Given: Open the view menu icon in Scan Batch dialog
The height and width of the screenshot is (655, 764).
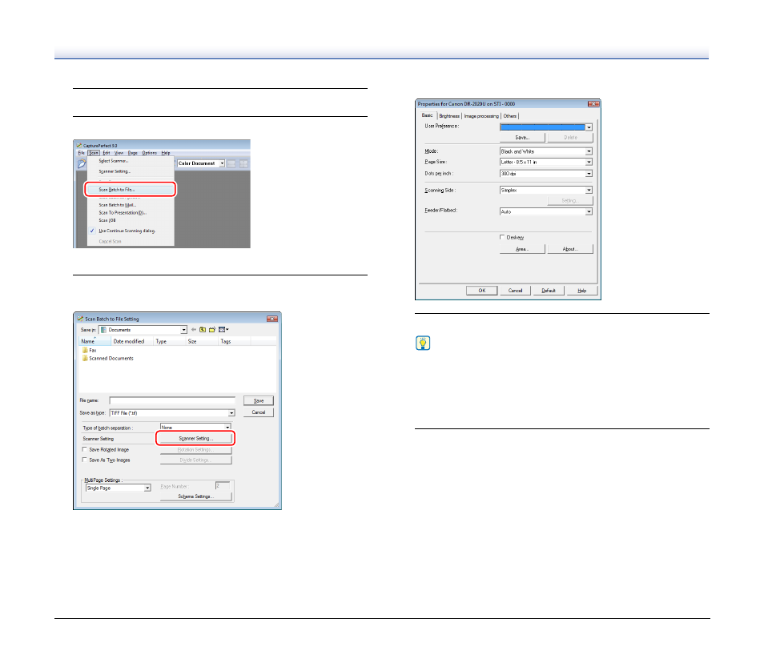Looking at the screenshot, I should pos(223,330).
